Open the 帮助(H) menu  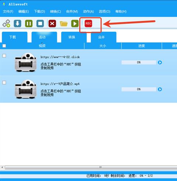[x=121, y=11]
